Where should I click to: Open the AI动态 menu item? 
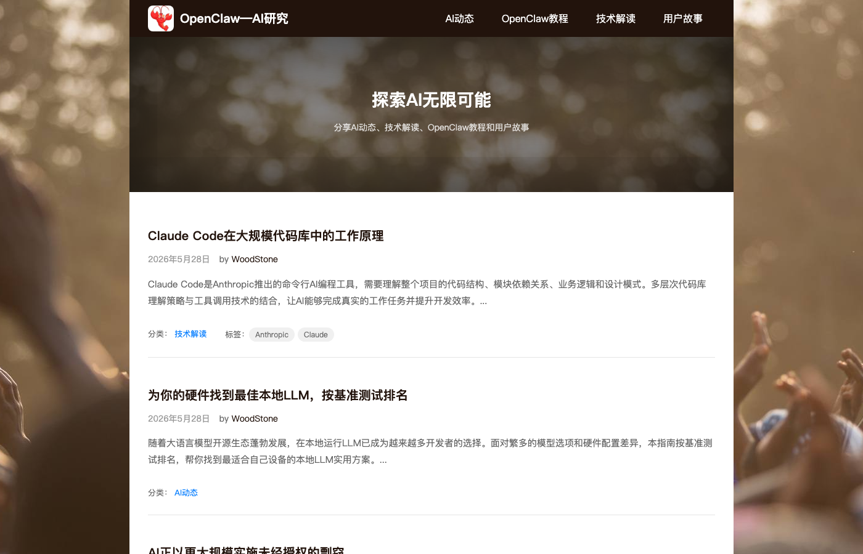460,18
